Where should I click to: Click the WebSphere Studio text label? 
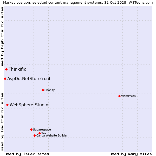[x=29, y=105]
